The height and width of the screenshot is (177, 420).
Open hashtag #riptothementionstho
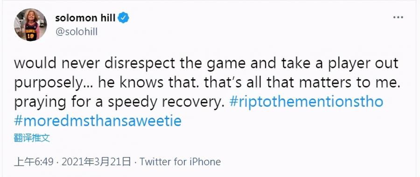pos(306,102)
